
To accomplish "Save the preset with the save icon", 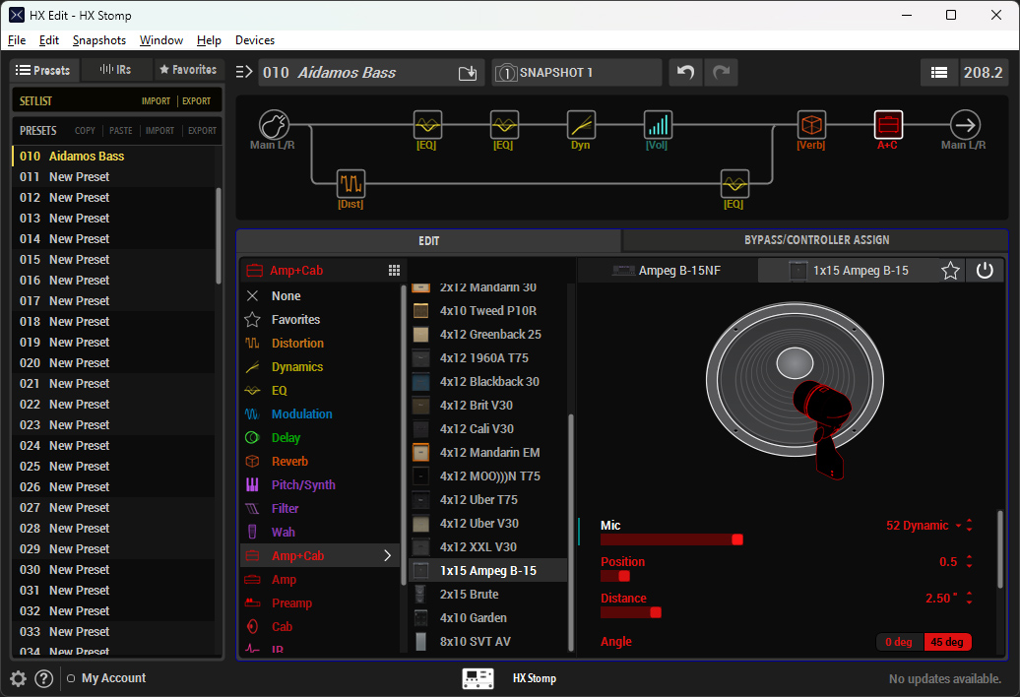I will pyautogui.click(x=467, y=73).
